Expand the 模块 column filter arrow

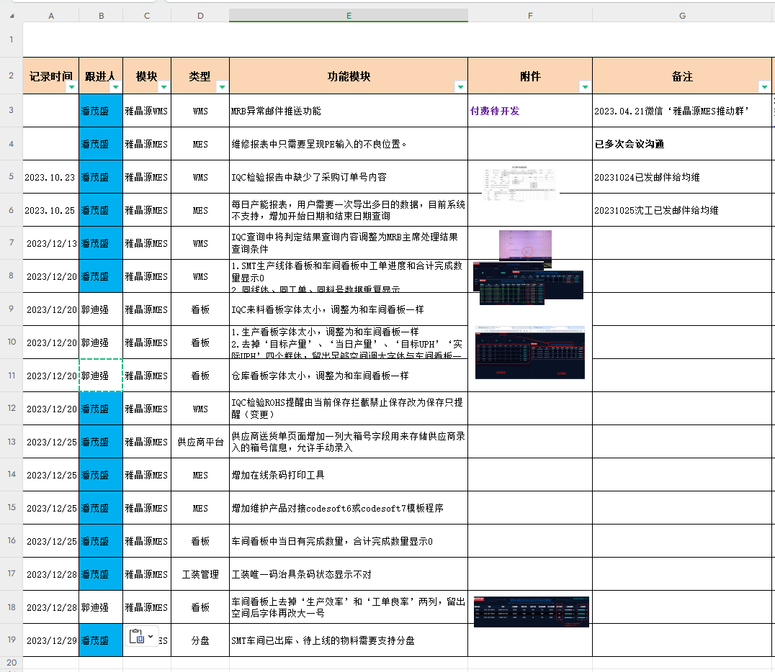click(x=163, y=87)
